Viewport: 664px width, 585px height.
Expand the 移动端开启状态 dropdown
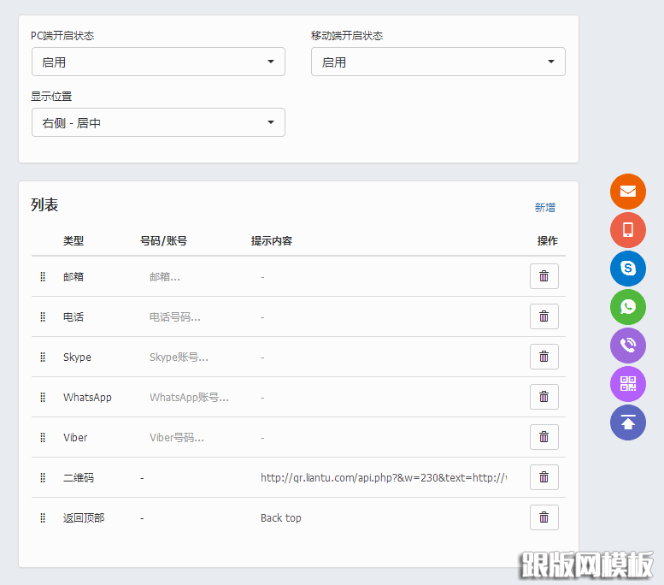[438, 62]
